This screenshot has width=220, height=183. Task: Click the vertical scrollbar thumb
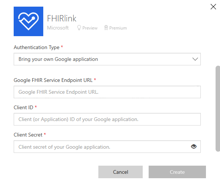(218, 108)
